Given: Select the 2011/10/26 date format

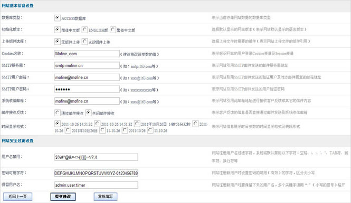Looking at the screenshot, I should click(125, 130).
